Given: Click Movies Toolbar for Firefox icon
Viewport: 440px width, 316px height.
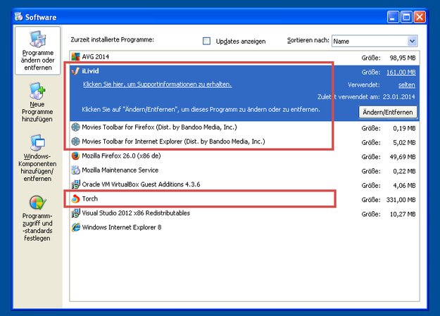Looking at the screenshot, I should [75, 127].
